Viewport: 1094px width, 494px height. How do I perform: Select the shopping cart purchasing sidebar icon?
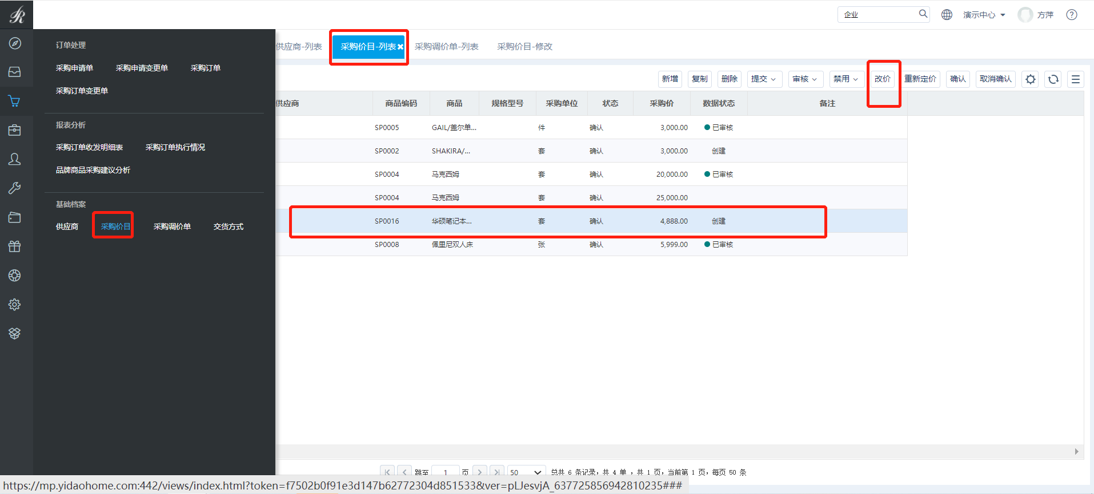[15, 102]
